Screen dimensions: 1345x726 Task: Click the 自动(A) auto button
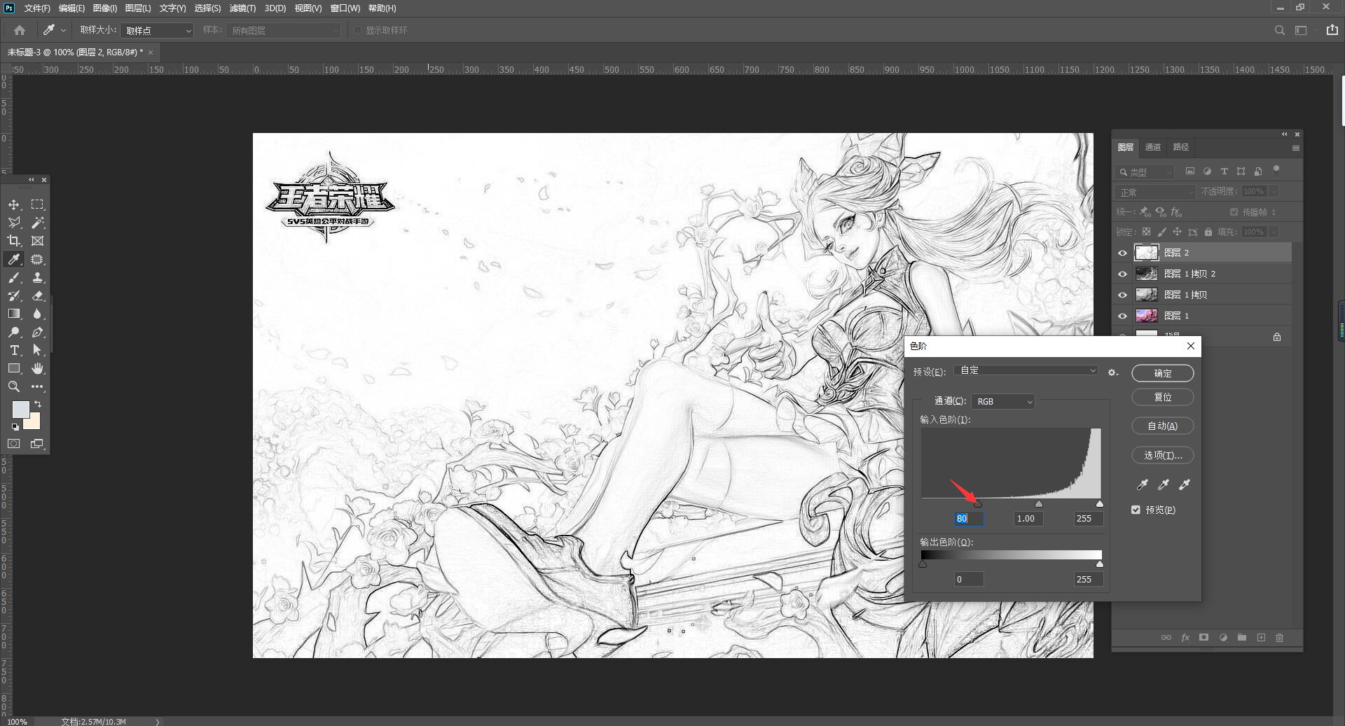tap(1163, 426)
